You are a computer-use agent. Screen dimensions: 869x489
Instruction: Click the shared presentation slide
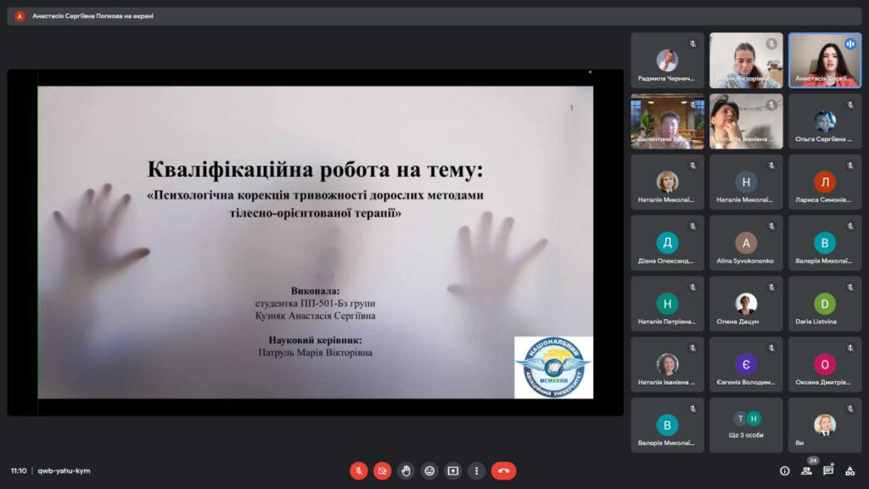pos(315,242)
